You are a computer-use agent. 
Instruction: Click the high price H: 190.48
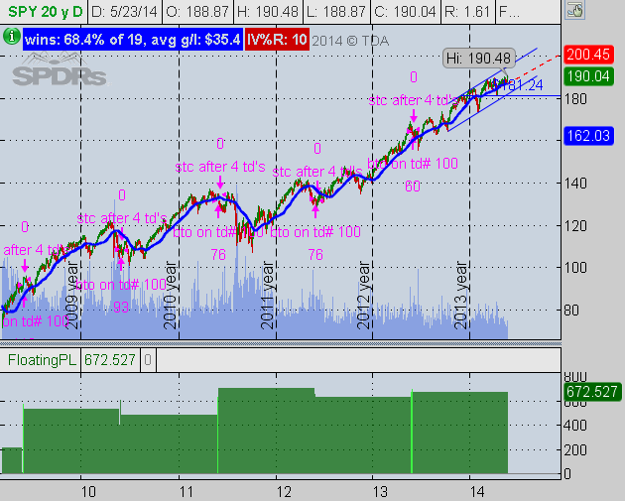[x=267, y=12]
